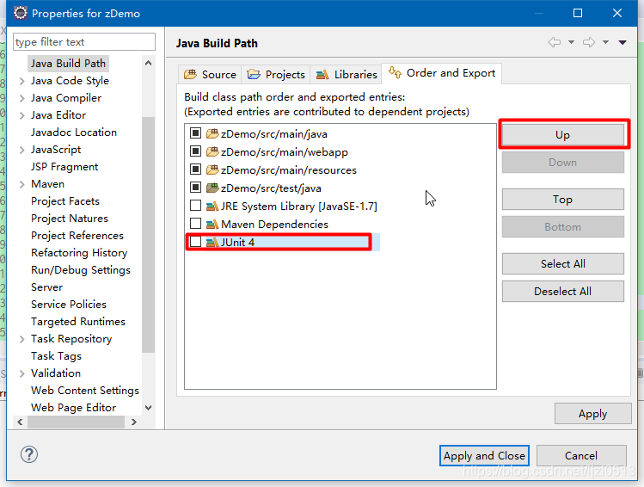Image resolution: width=644 pixels, height=487 pixels.
Task: Select Web Content Settings in tree
Action: (x=85, y=391)
